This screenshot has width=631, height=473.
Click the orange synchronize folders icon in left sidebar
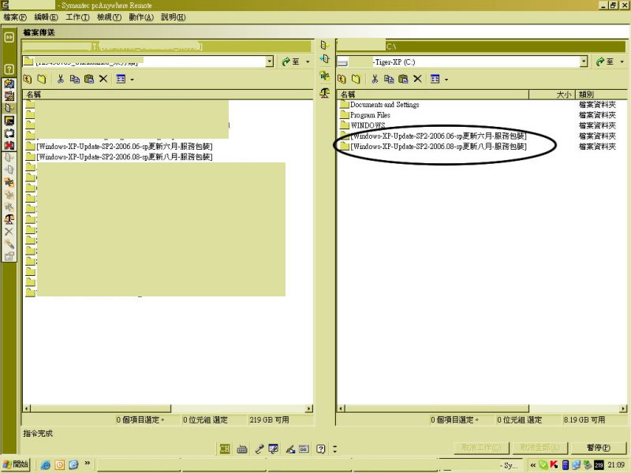[x=9, y=183]
